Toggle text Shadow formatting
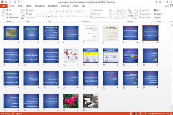 pyautogui.click(x=46, y=16)
